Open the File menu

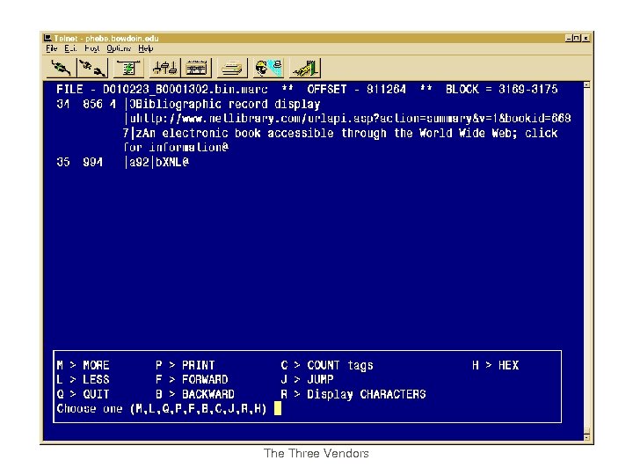52,49
